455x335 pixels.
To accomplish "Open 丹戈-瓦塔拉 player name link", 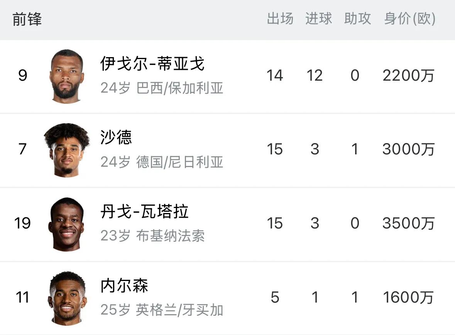I will click(x=144, y=212).
